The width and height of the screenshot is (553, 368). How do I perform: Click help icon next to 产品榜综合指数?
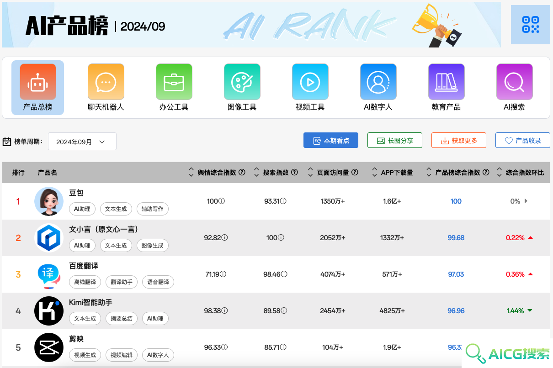(x=486, y=173)
